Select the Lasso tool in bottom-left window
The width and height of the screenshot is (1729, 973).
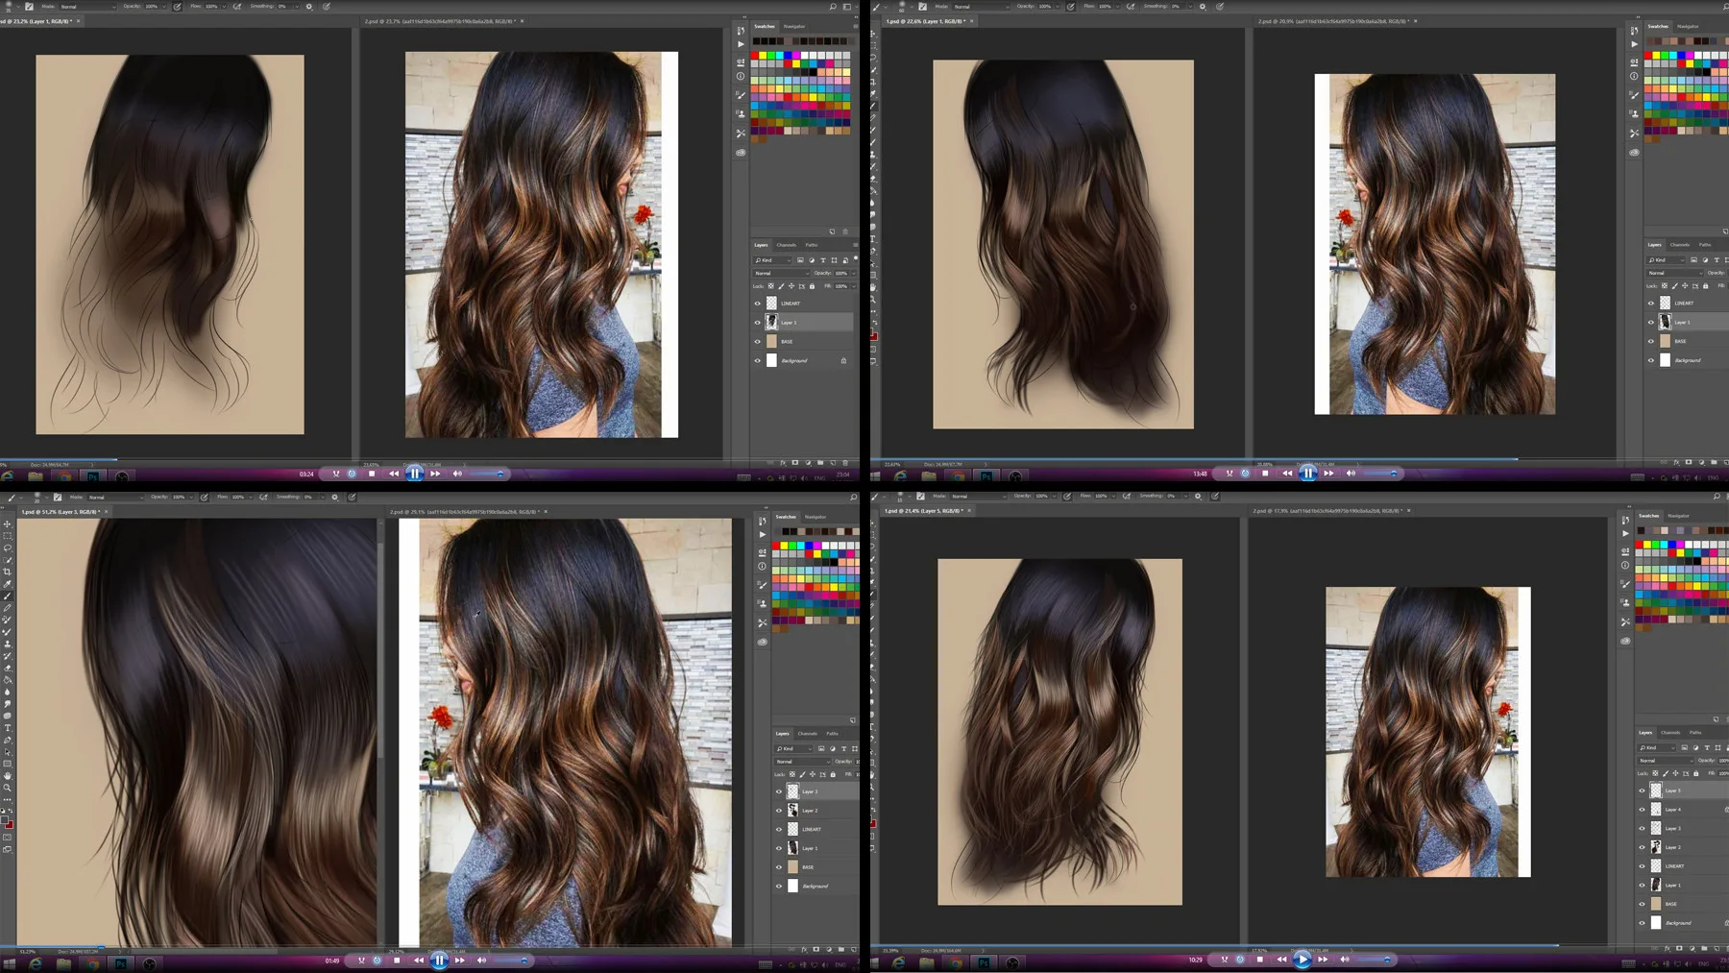tap(7, 547)
